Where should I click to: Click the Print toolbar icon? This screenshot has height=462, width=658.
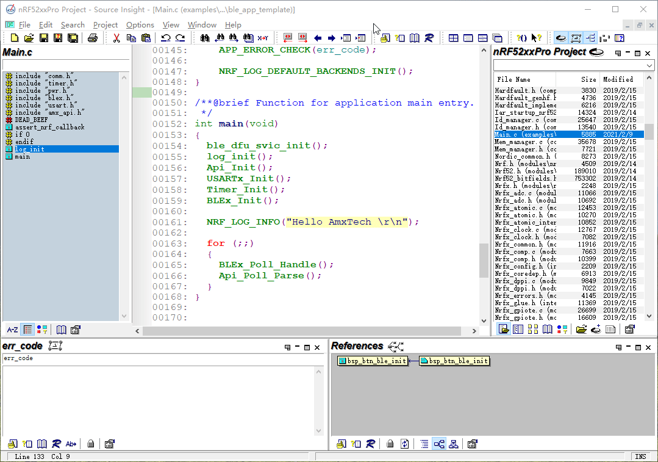pyautogui.click(x=93, y=38)
